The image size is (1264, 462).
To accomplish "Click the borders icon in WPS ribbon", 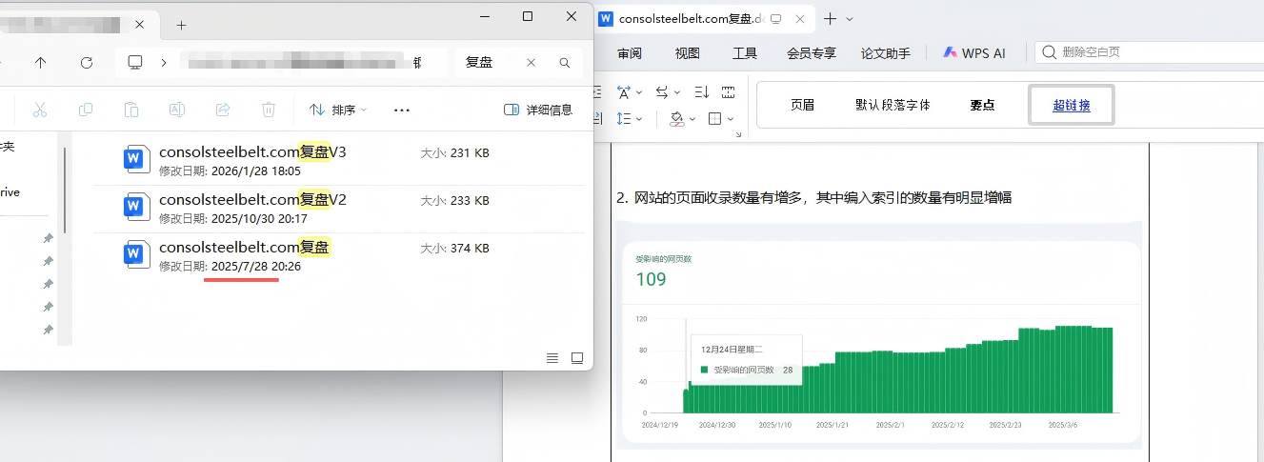I will (x=715, y=119).
